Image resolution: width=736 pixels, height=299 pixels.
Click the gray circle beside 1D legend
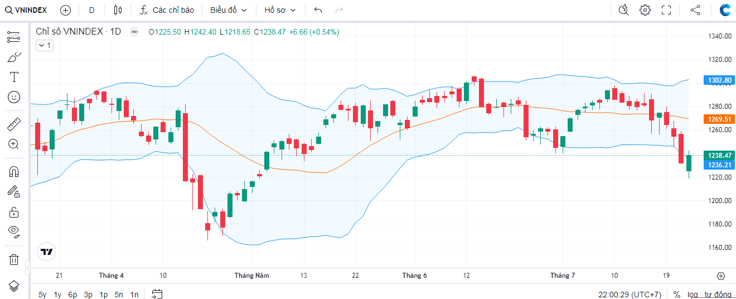coord(134,32)
